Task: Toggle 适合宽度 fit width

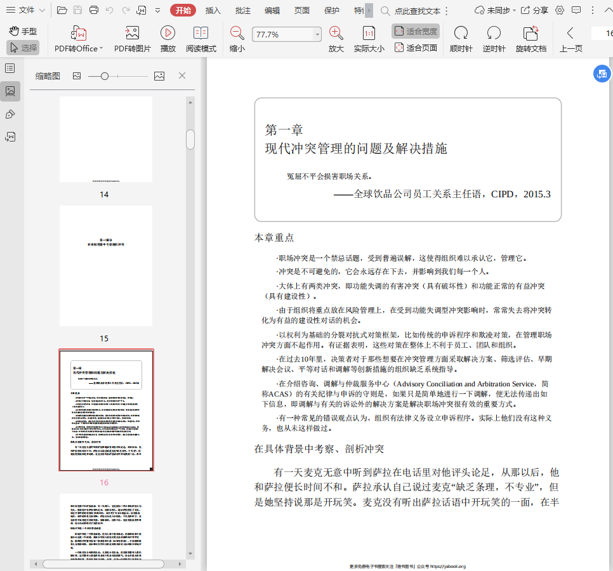Action: tap(416, 31)
